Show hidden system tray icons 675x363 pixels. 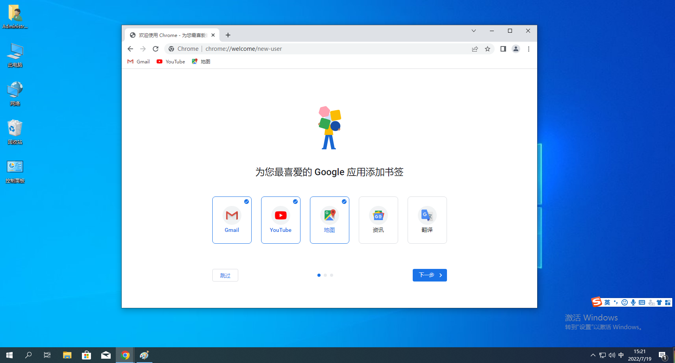[593, 355]
